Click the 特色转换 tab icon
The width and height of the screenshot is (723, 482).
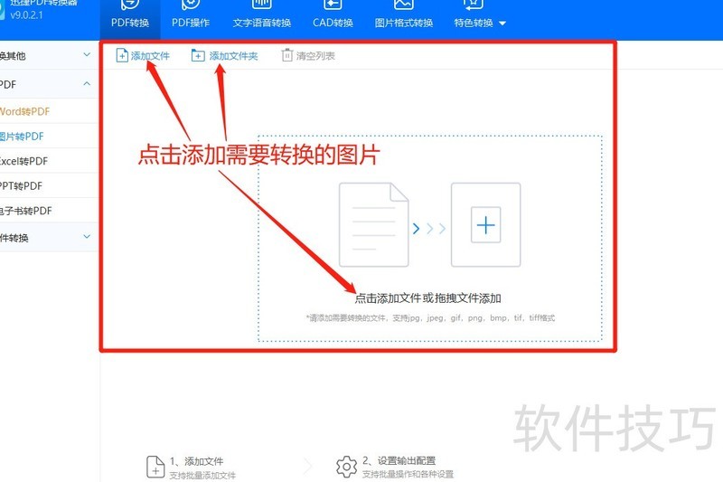pos(473,5)
